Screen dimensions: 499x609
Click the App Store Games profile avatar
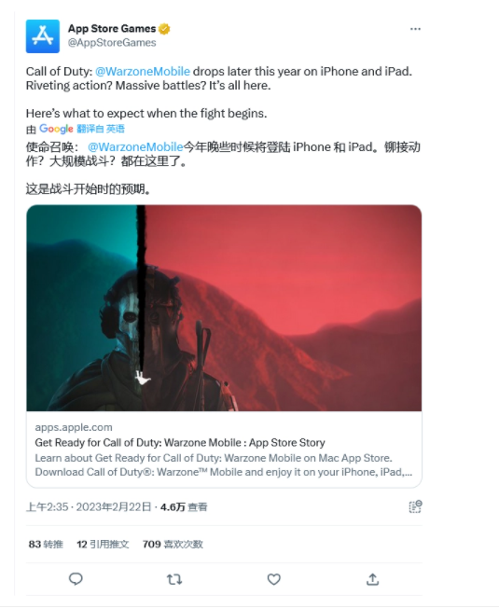pyautogui.click(x=43, y=36)
